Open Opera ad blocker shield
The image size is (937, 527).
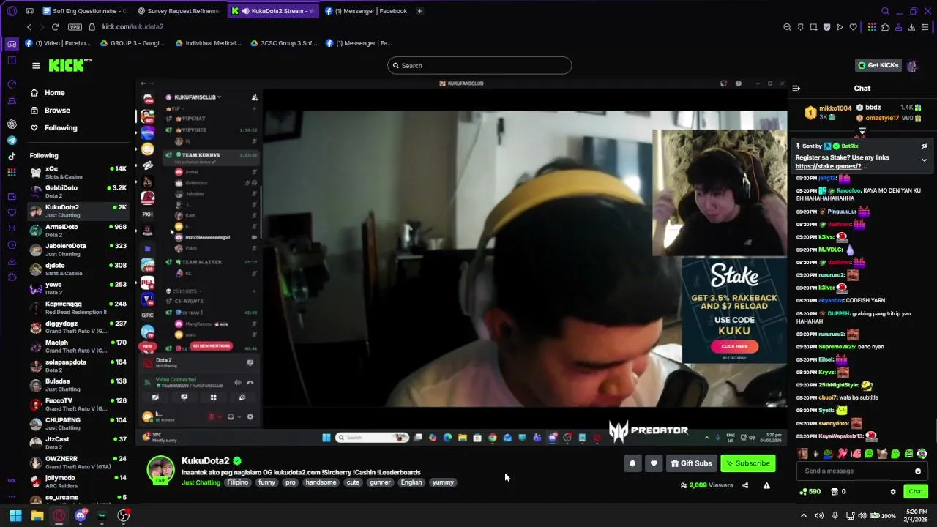(826, 27)
